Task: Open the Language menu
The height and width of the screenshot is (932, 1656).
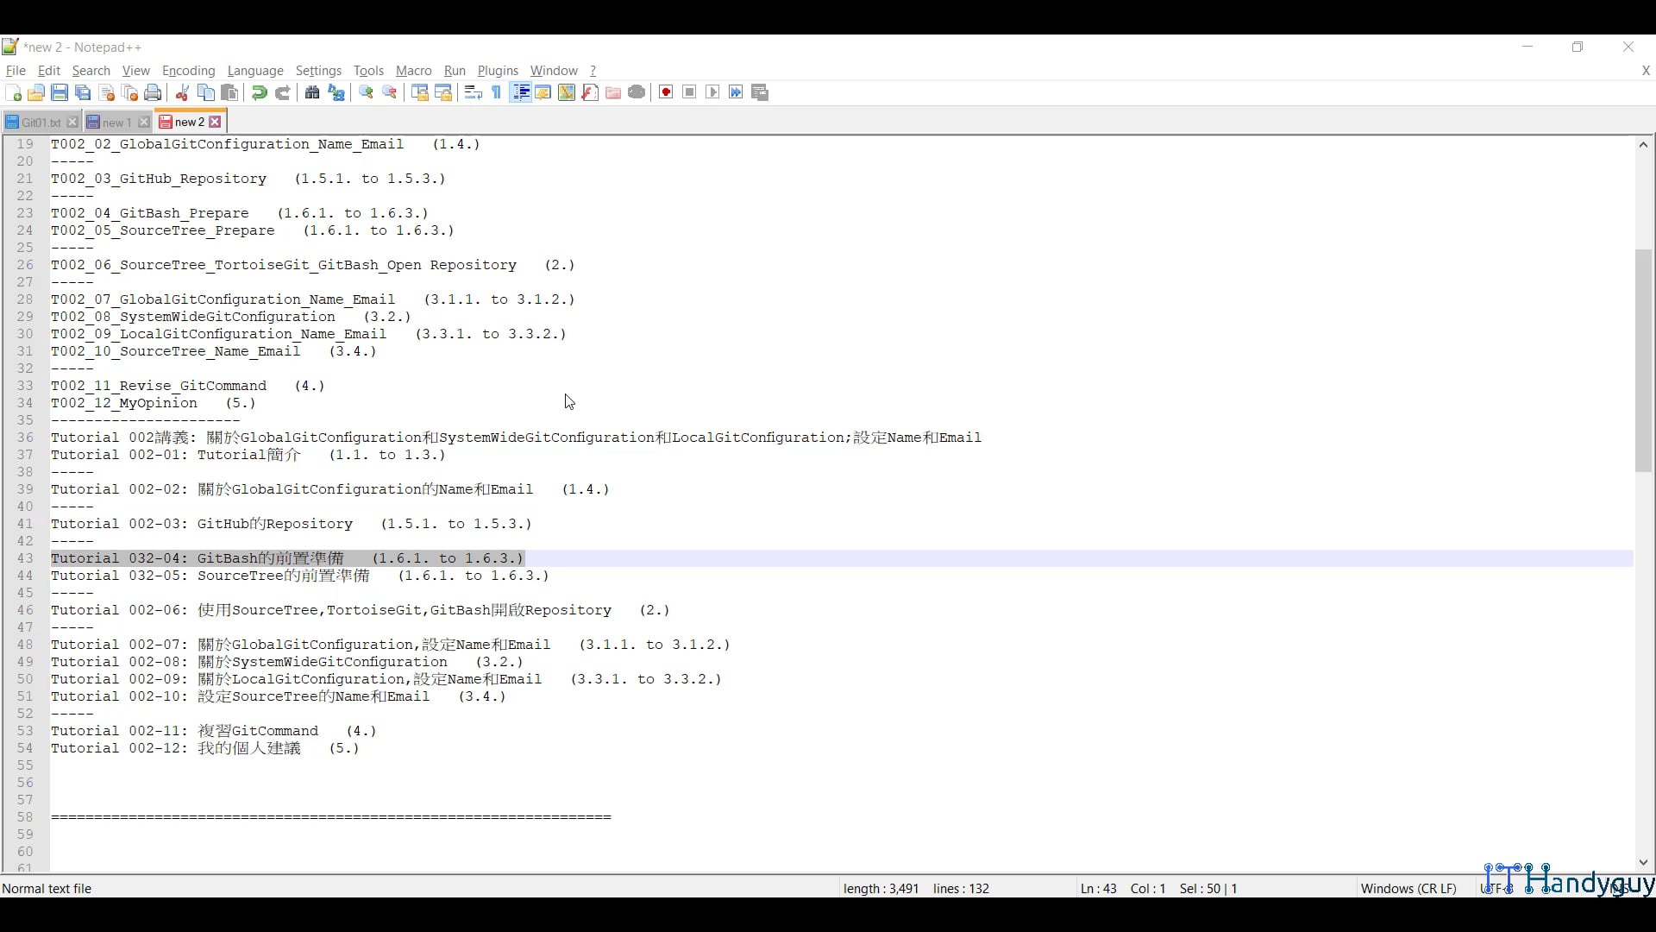Action: (255, 71)
